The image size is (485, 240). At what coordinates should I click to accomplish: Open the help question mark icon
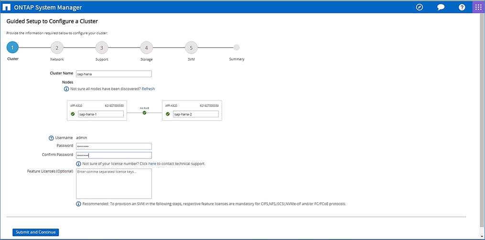[462, 7]
